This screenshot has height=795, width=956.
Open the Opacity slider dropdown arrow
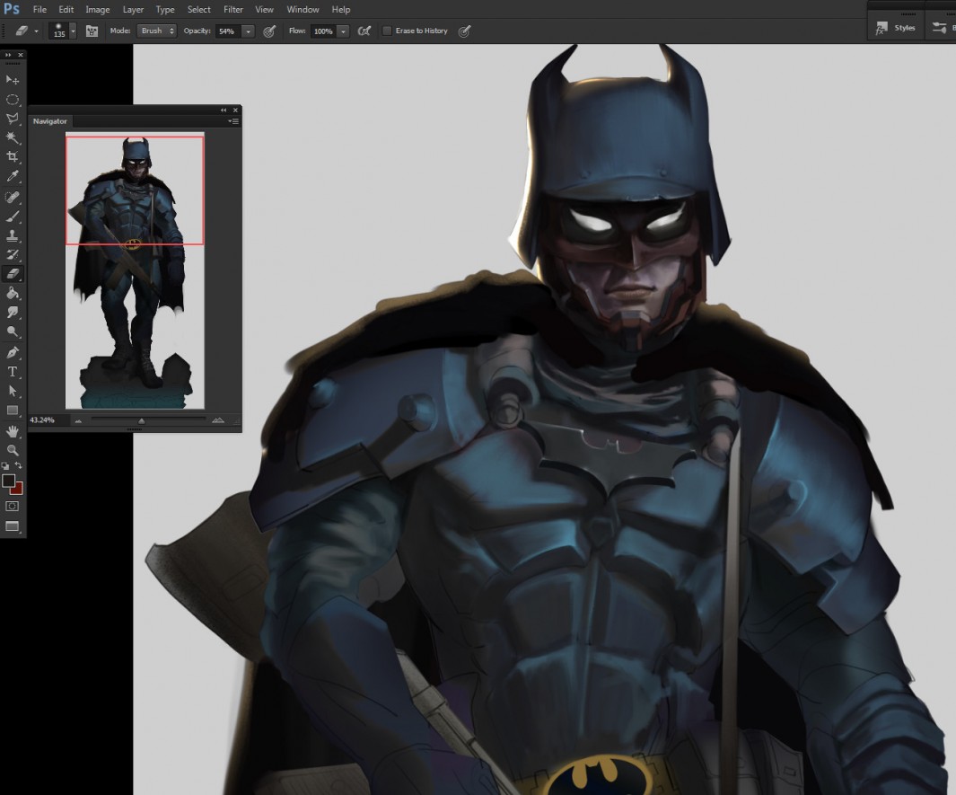coord(248,31)
